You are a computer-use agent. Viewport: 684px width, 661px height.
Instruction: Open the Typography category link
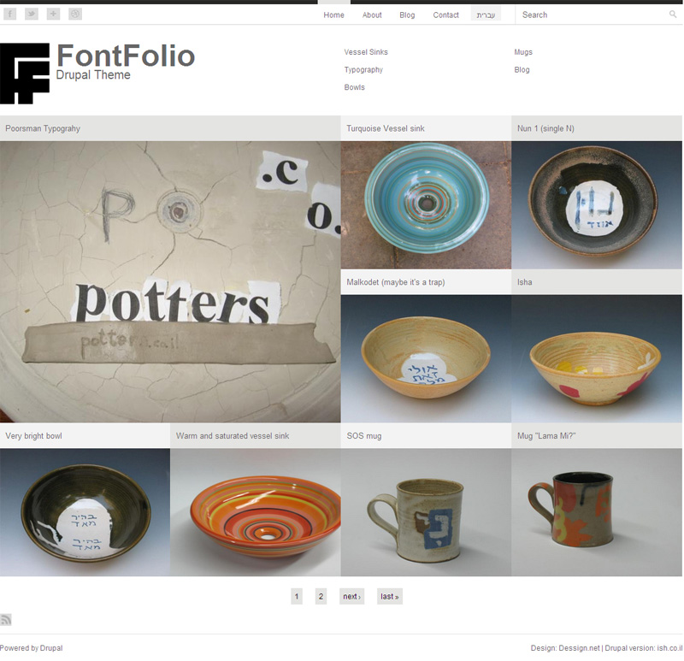click(x=363, y=70)
